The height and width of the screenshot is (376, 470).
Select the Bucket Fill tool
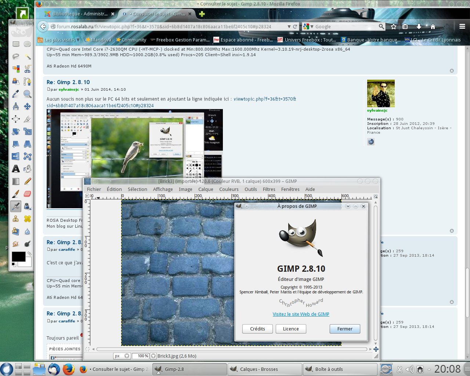[28, 169]
